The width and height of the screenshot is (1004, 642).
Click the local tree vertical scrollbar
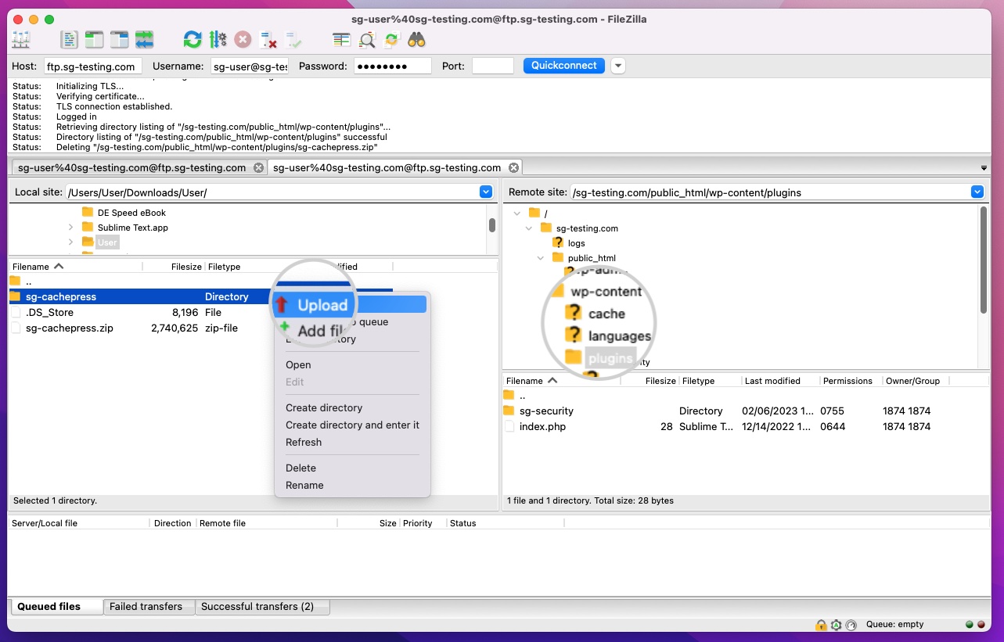coord(492,225)
